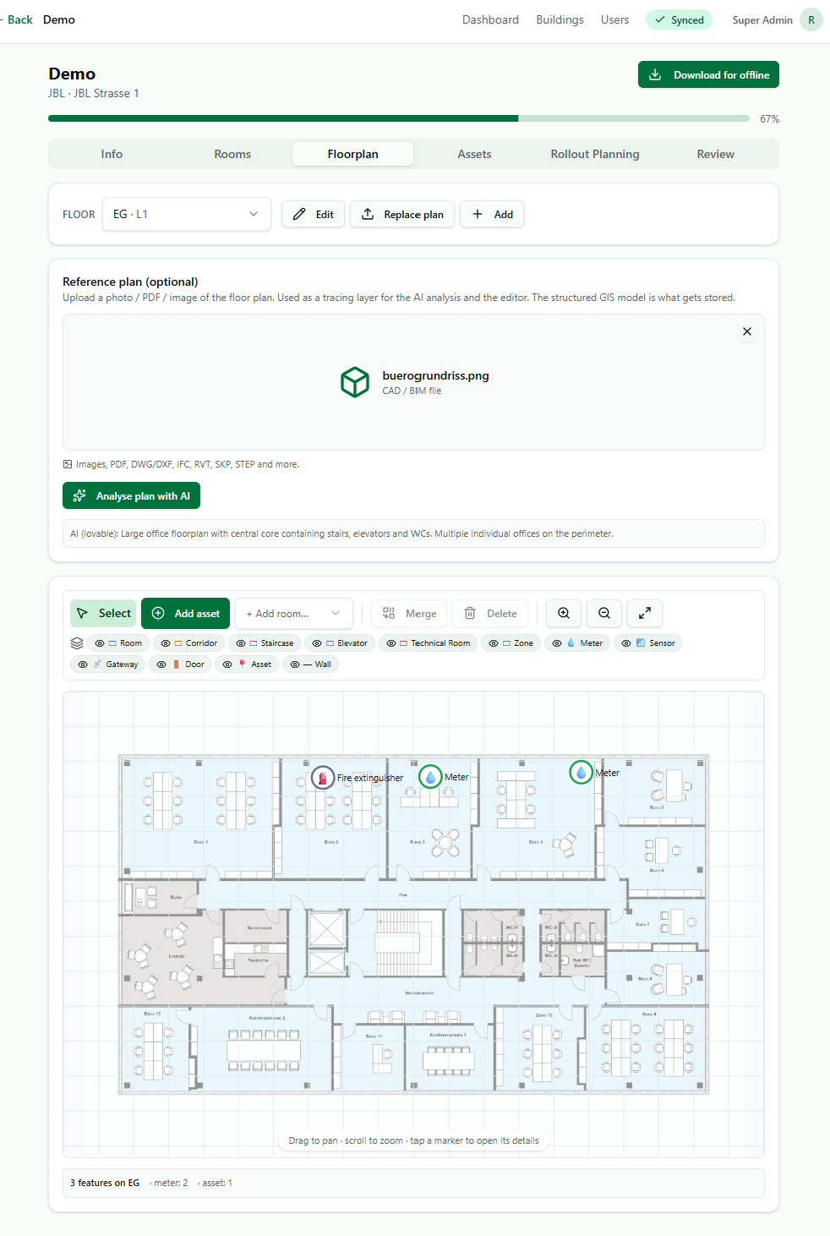Image resolution: width=830 pixels, height=1236 pixels.
Task: Click the R user avatar
Action: tap(811, 19)
